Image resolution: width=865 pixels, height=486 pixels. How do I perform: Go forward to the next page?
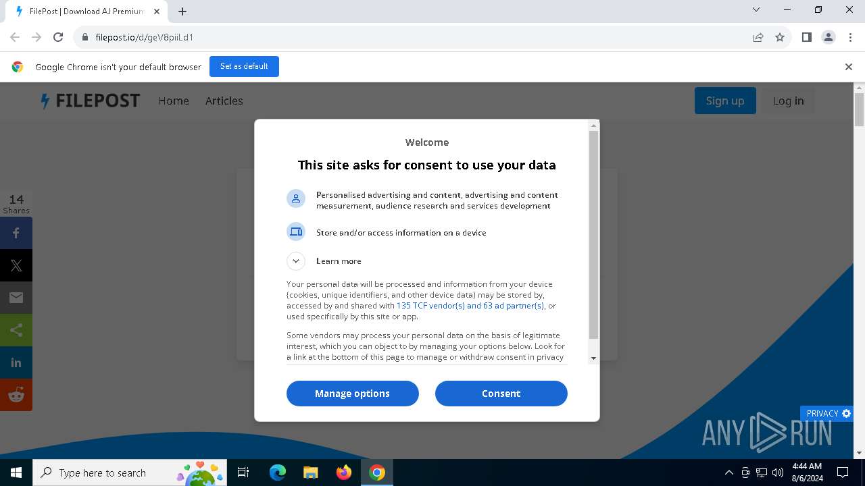tap(36, 37)
